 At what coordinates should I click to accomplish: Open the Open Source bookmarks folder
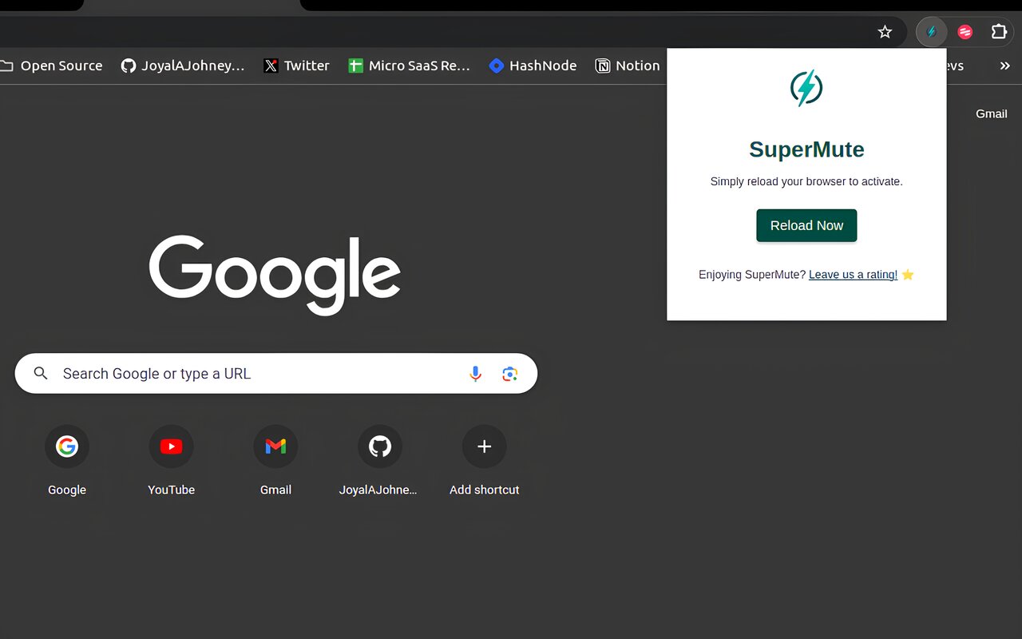point(52,65)
